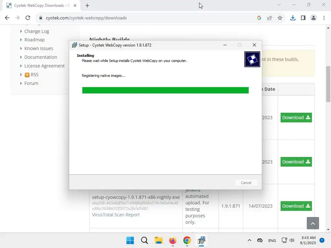
Task: Open Windows taskbar Search
Action: (x=144, y=240)
